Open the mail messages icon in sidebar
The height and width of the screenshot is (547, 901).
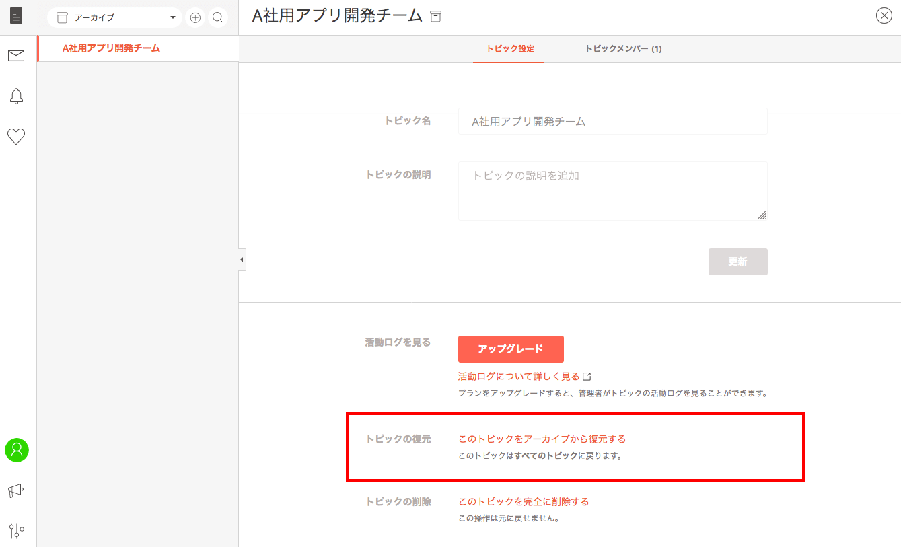[x=16, y=56]
